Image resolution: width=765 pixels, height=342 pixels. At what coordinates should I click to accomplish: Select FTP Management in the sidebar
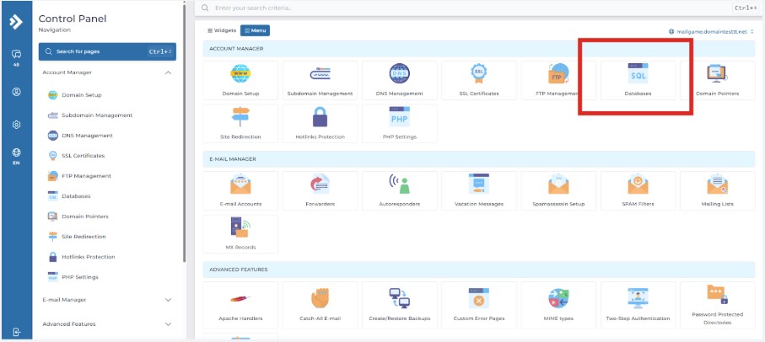(86, 176)
